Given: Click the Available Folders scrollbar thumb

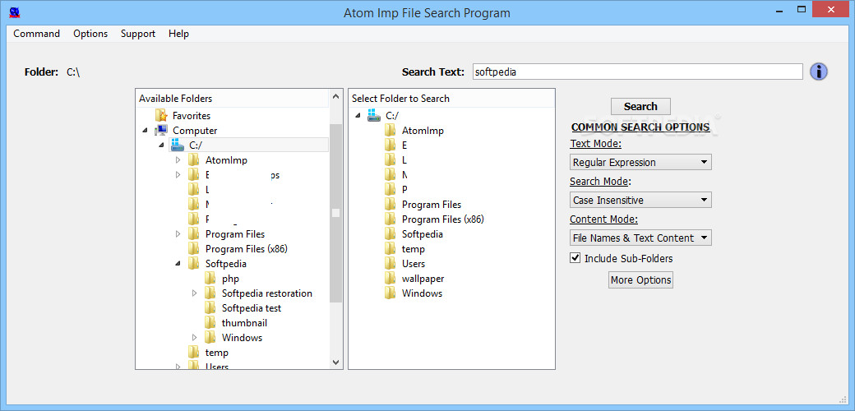Looking at the screenshot, I should [x=336, y=213].
